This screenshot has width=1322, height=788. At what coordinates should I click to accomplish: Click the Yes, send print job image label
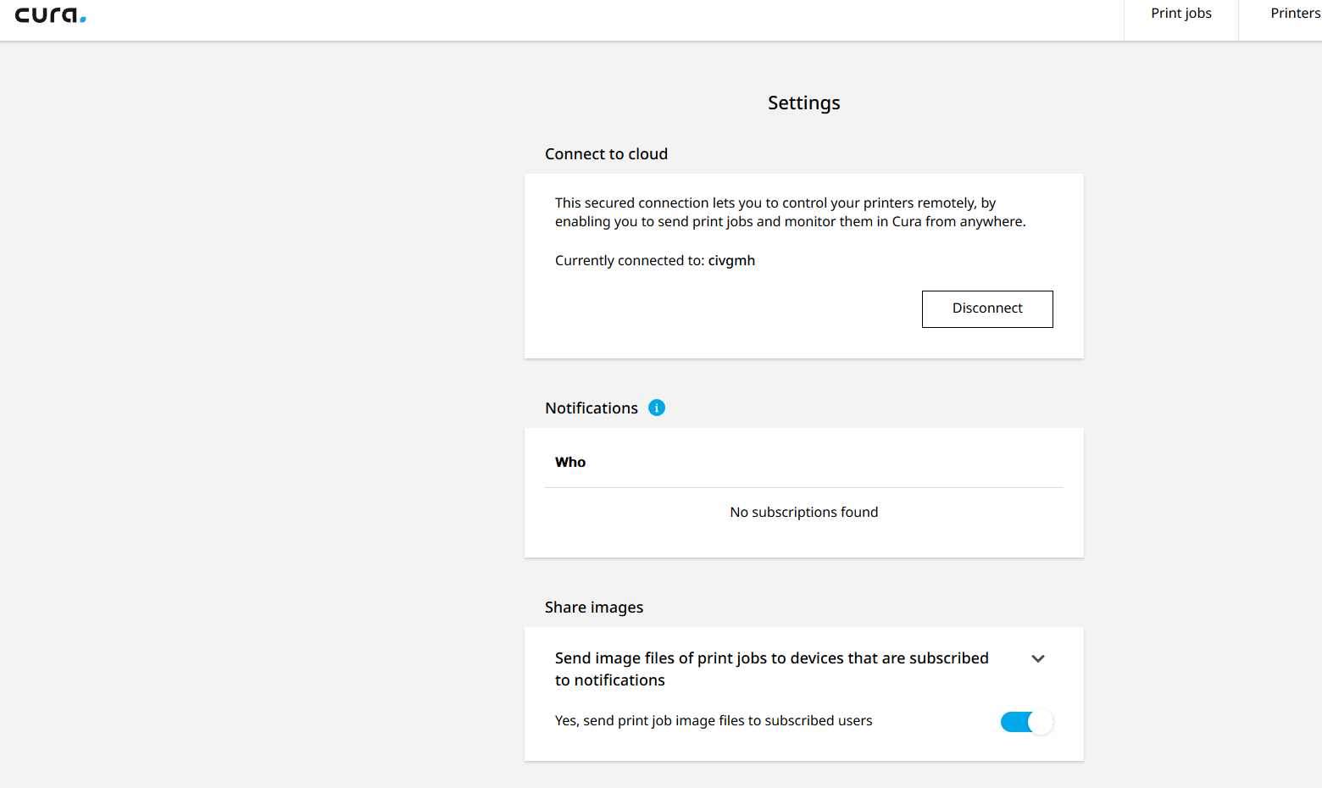[714, 721]
